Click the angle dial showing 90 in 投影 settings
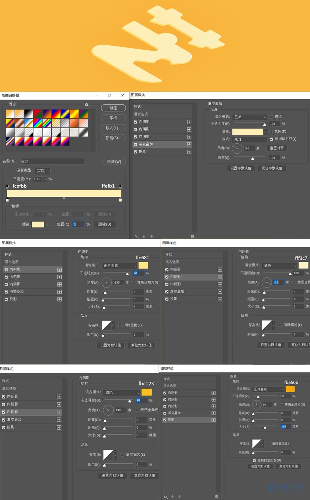 257,405
